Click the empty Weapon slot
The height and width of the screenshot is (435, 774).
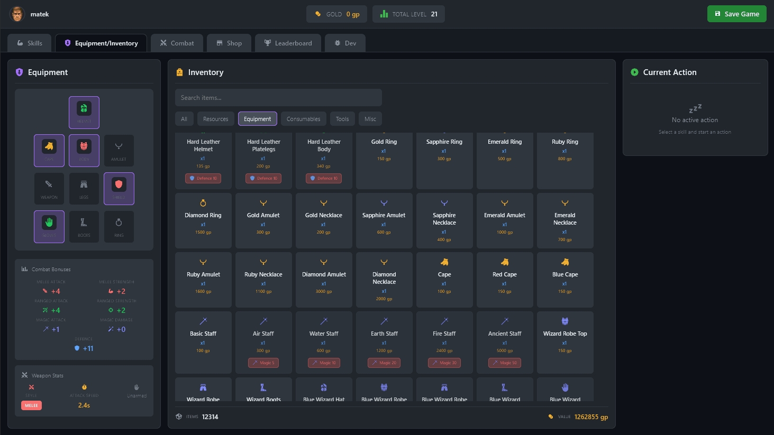(49, 188)
